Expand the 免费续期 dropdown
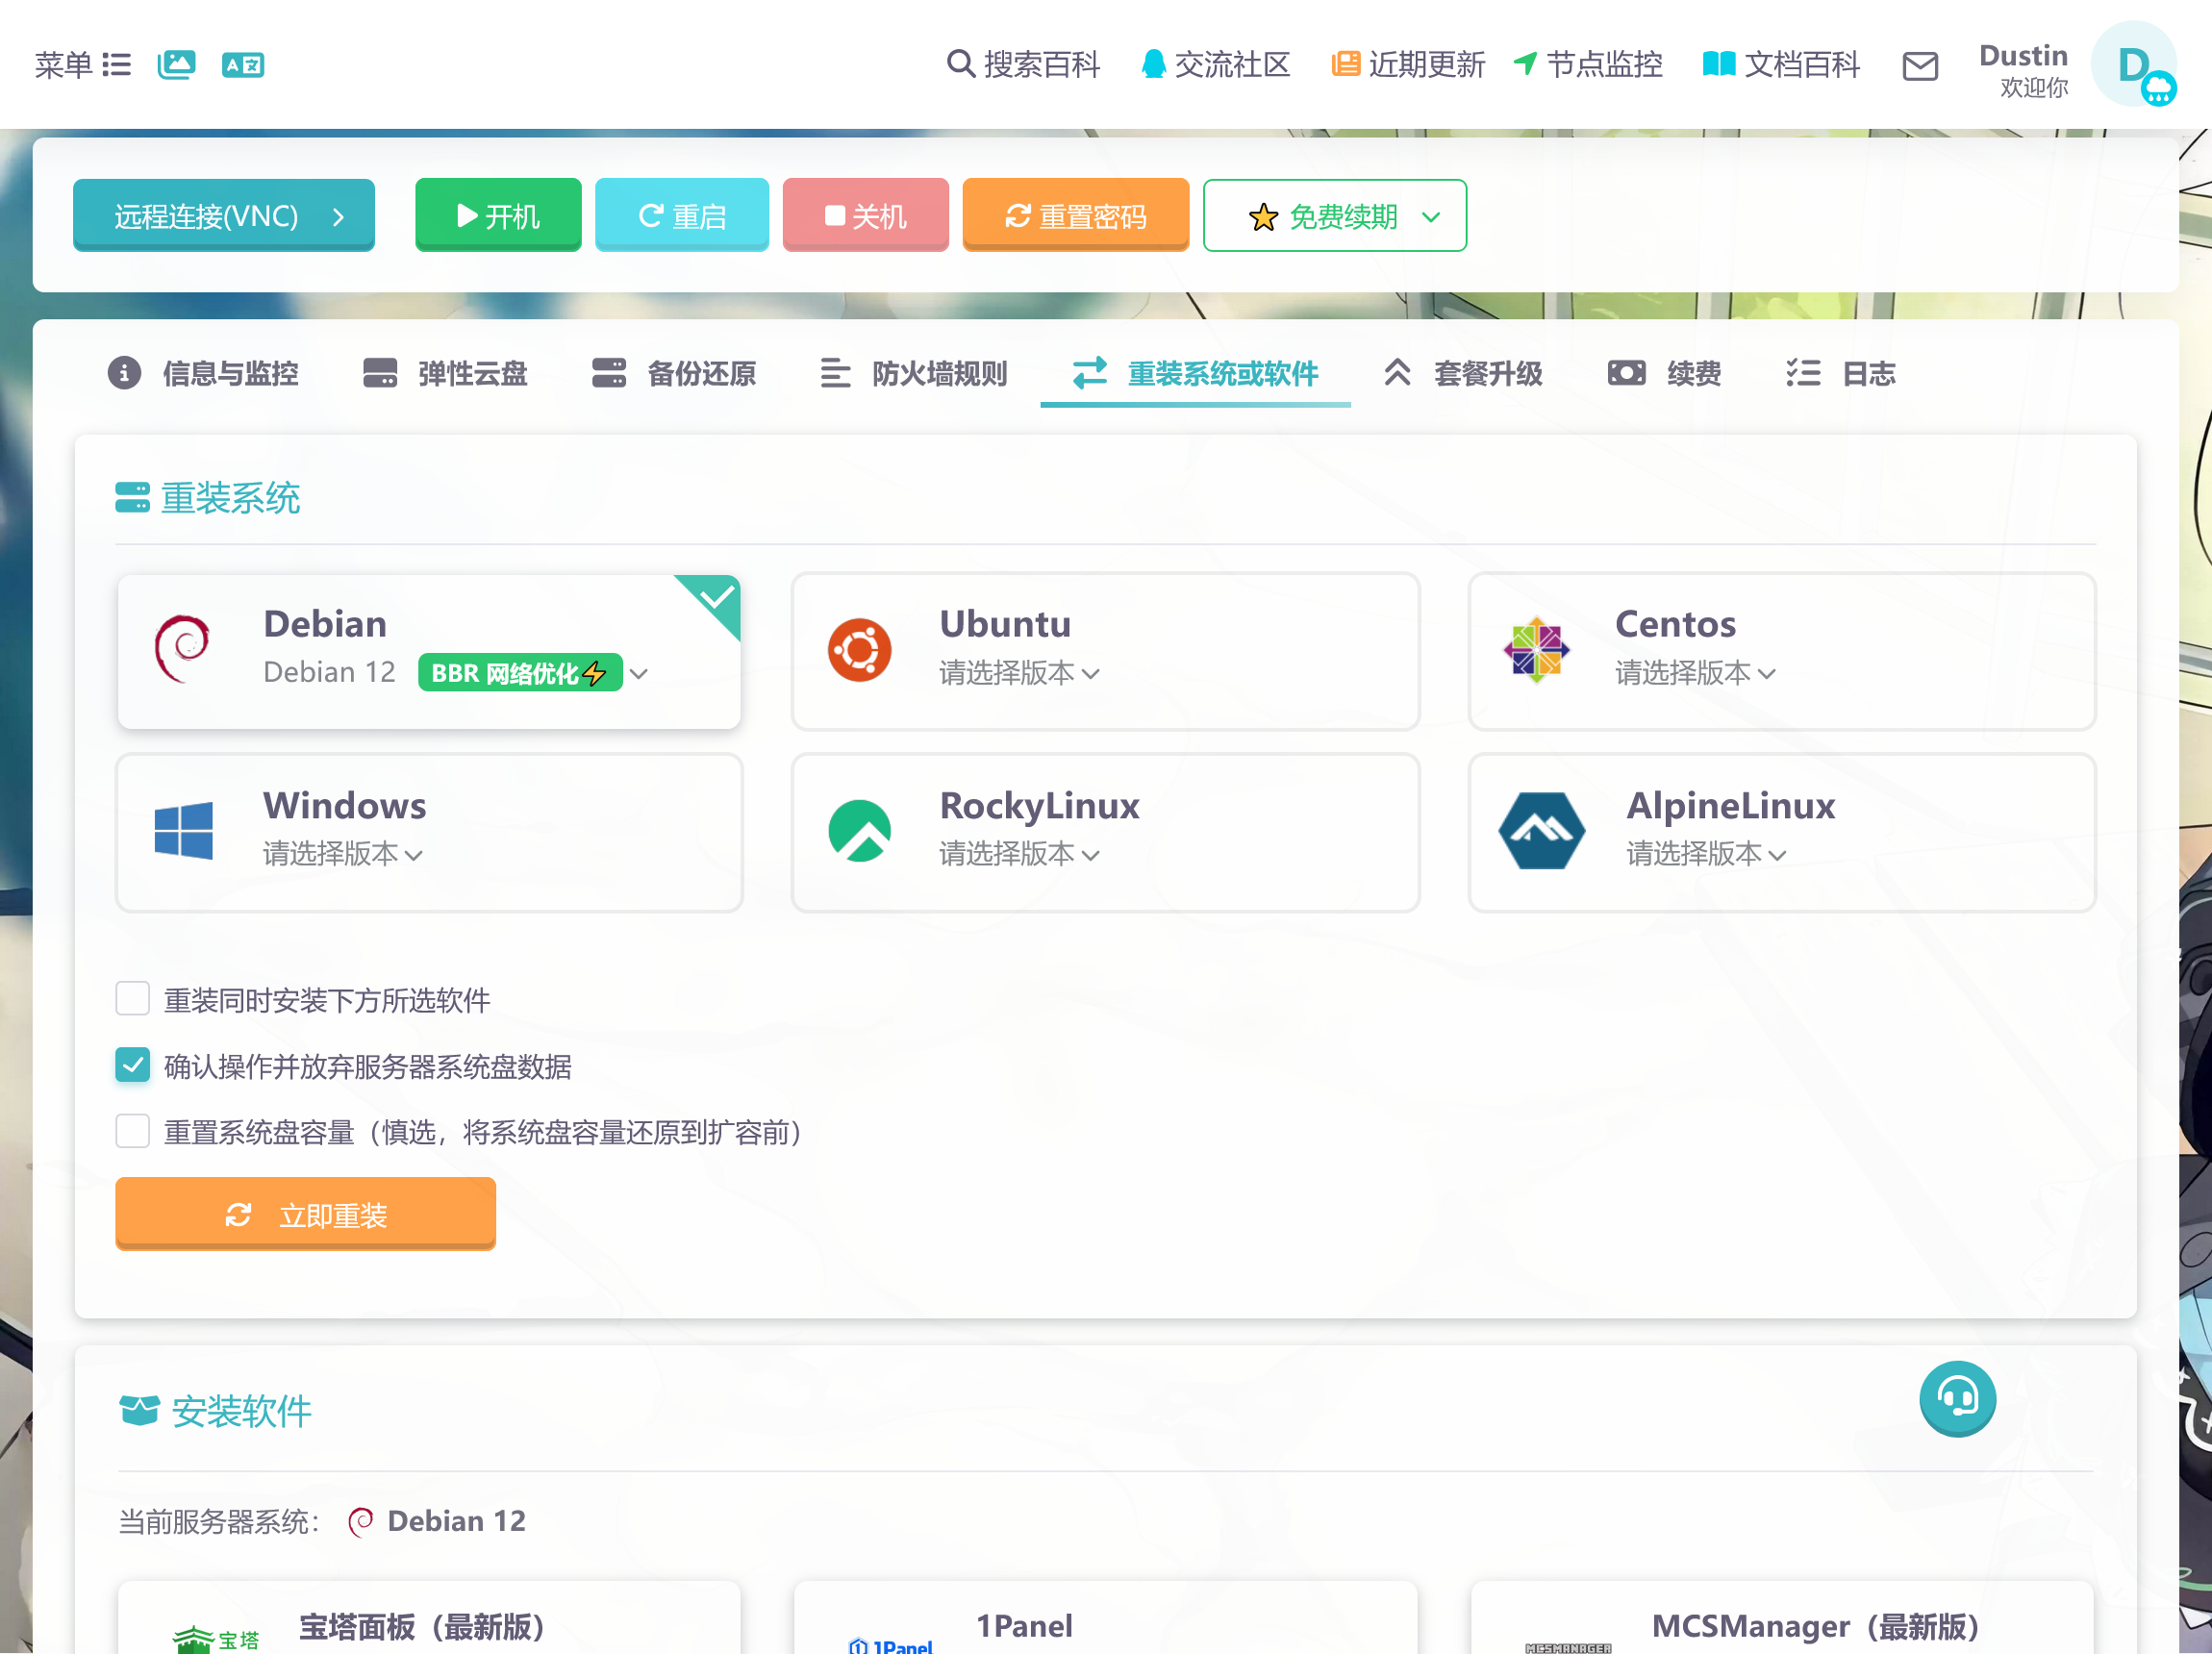Image resolution: width=2212 pixels, height=1654 pixels. pyautogui.click(x=1335, y=216)
